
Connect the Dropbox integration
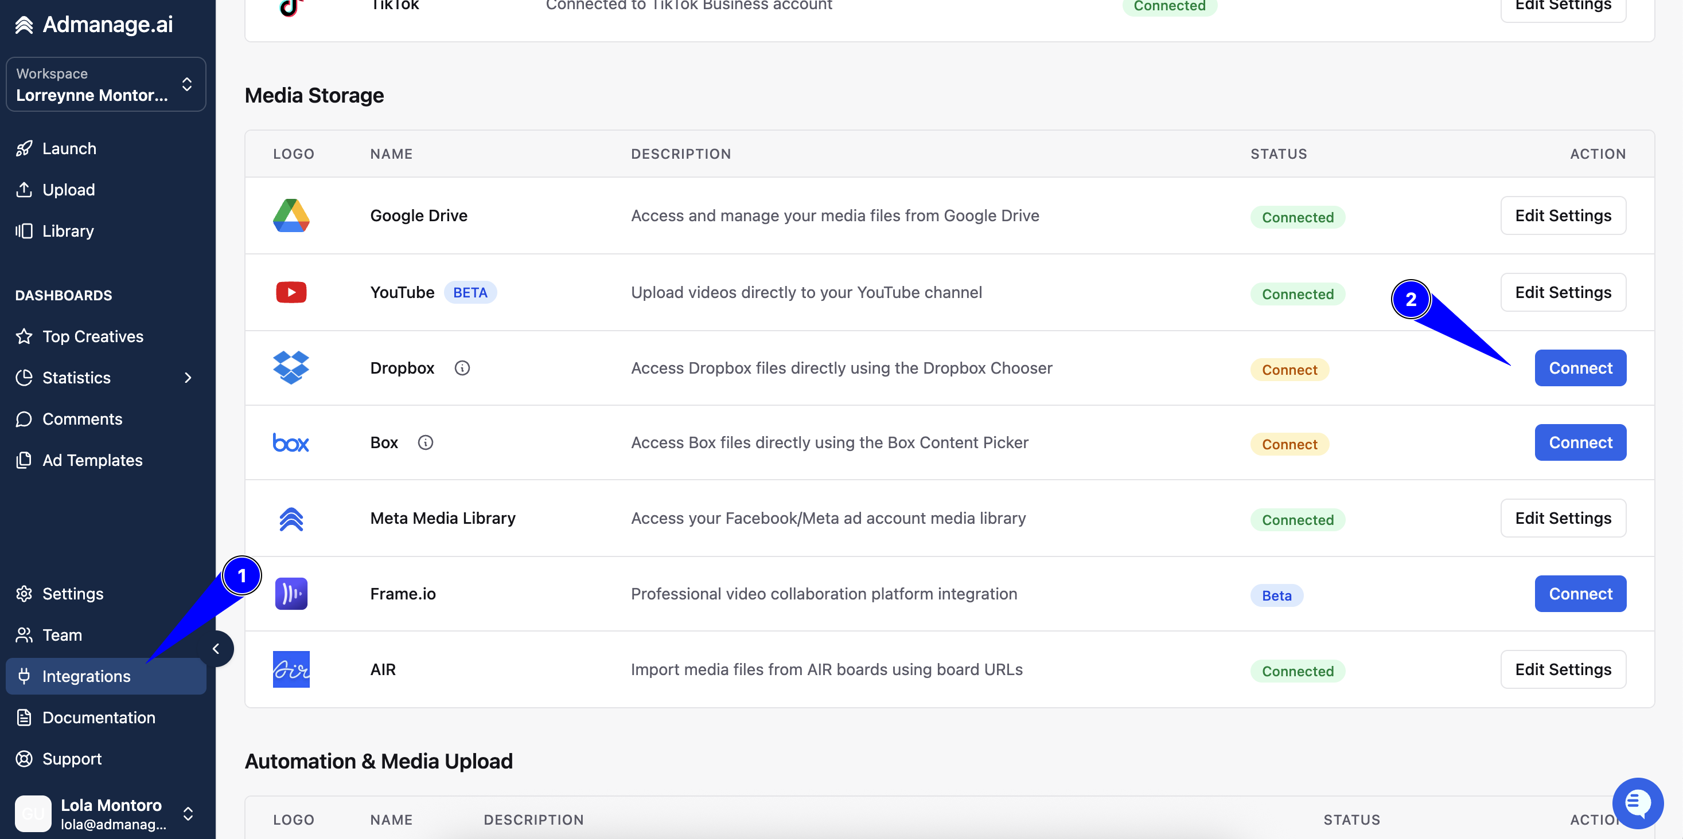pyautogui.click(x=1580, y=368)
